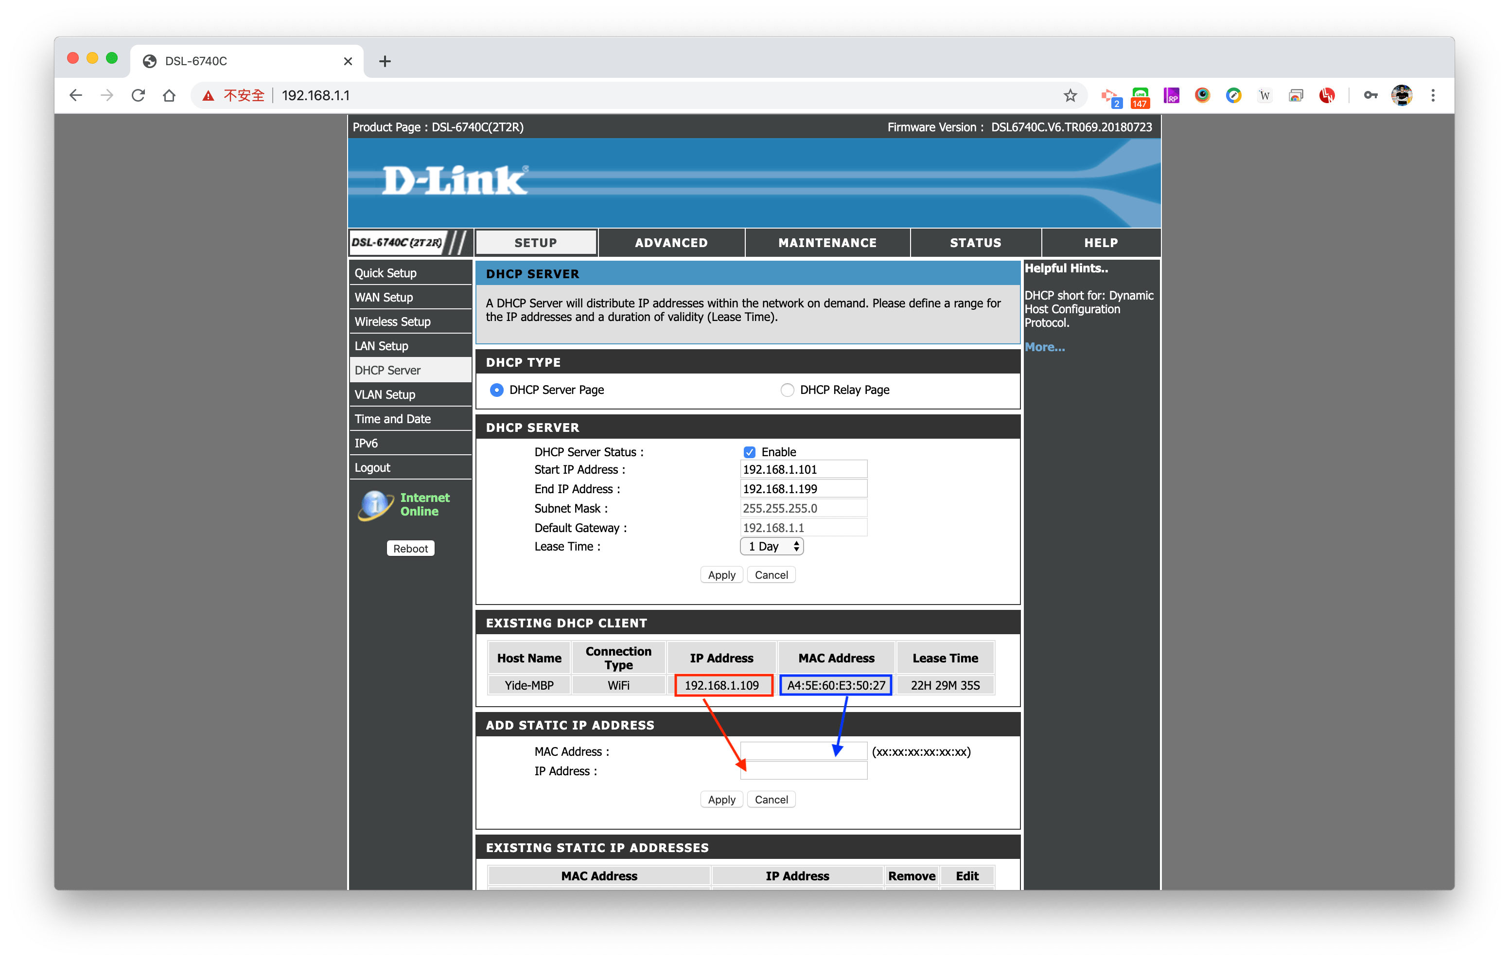Reload the page with the refresh icon

[x=139, y=95]
